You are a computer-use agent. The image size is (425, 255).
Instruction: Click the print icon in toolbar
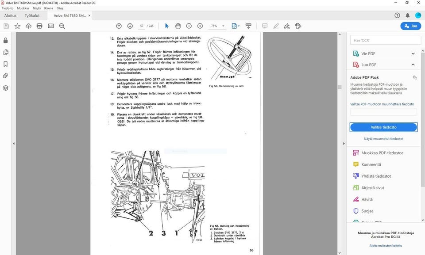[x=39, y=26]
